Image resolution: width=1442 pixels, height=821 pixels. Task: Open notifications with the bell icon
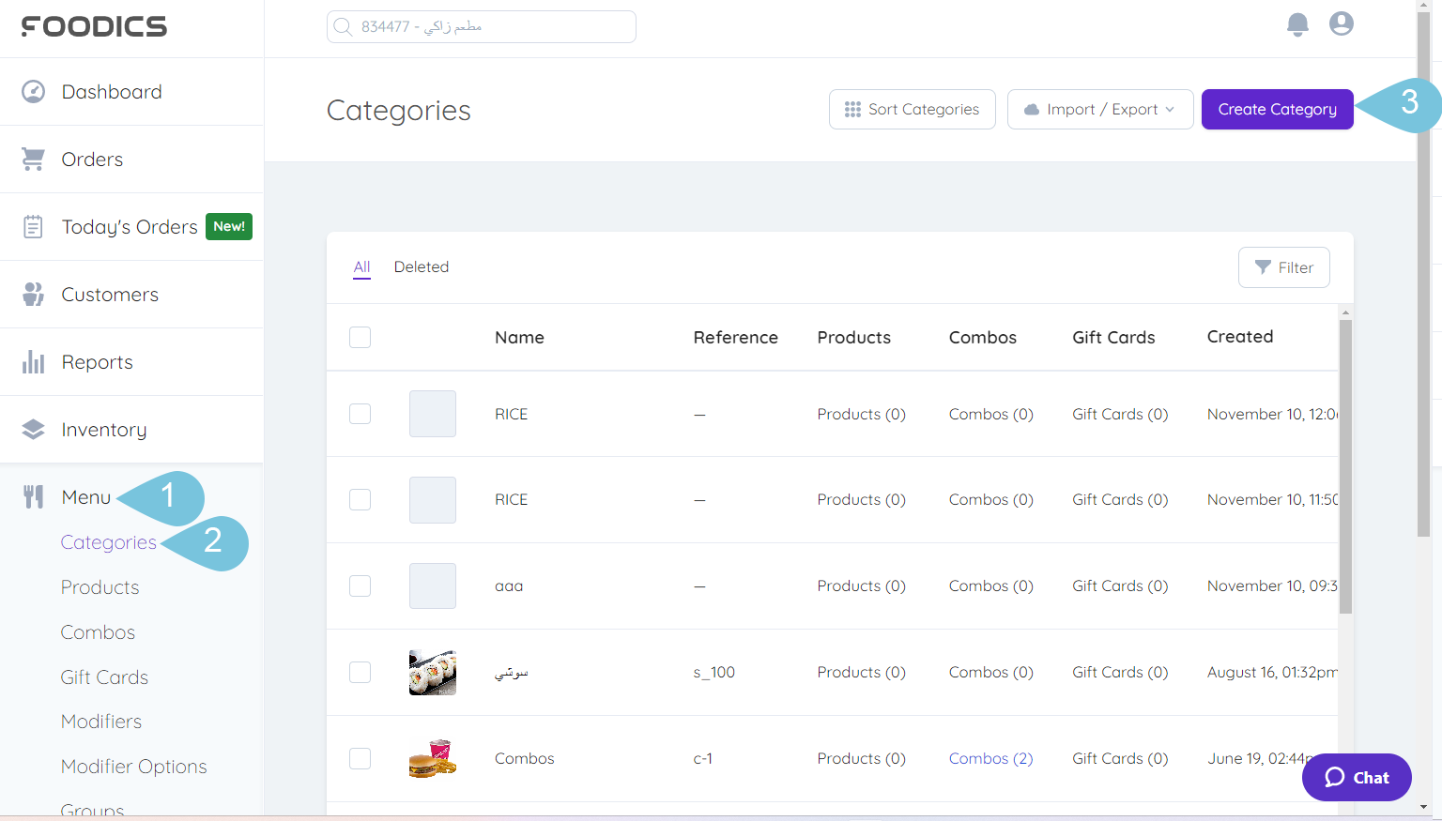pos(1297,25)
